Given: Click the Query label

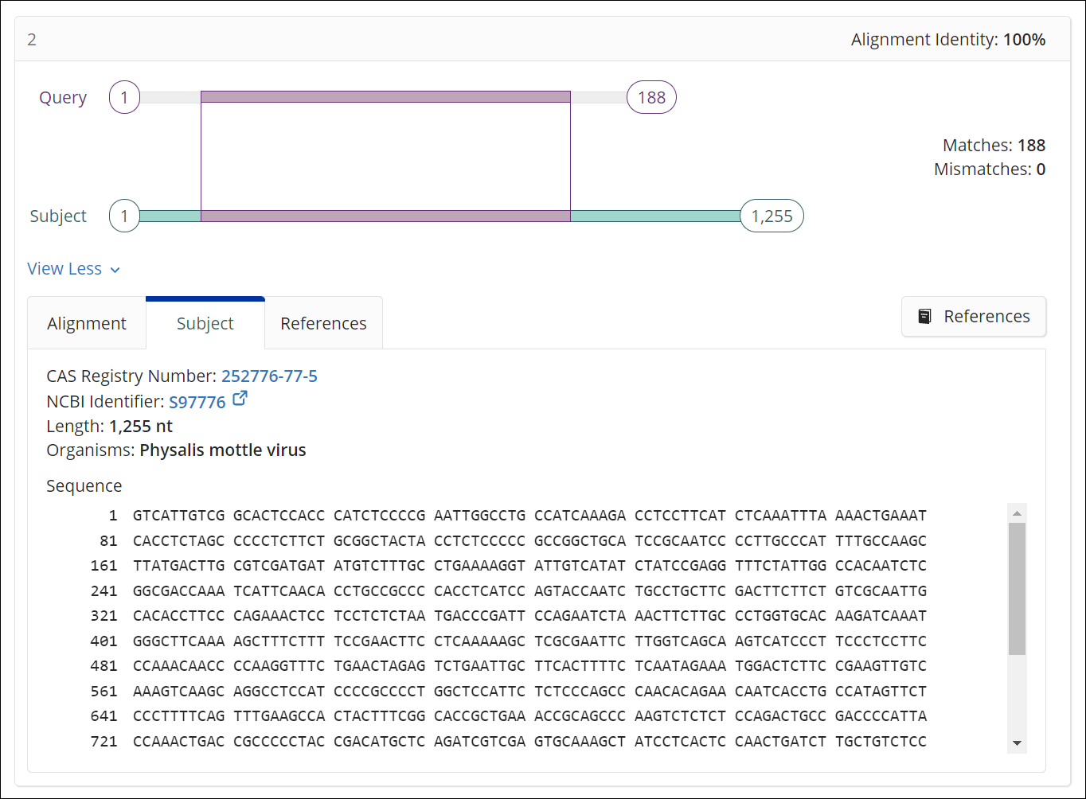Looking at the screenshot, I should point(63,98).
